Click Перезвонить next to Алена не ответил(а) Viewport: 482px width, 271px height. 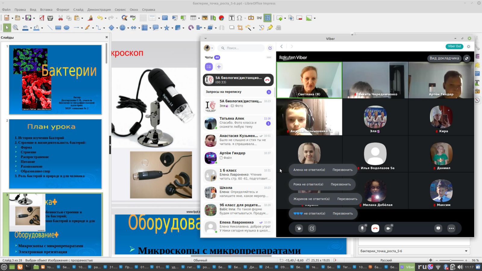343,170
